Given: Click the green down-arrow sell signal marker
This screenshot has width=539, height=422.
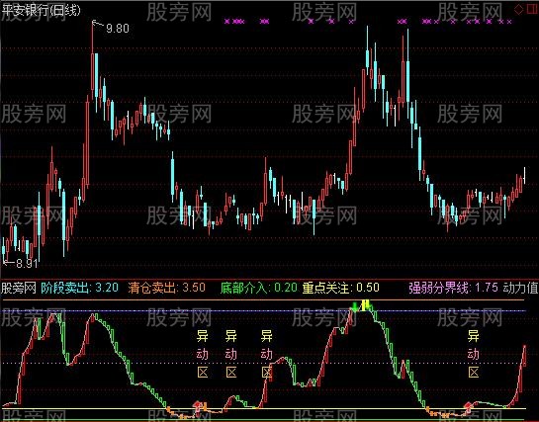Looking at the screenshot, I should [355, 306].
